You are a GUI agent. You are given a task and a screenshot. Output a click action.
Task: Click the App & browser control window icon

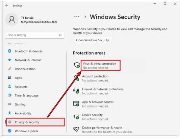[x=76, y=103]
